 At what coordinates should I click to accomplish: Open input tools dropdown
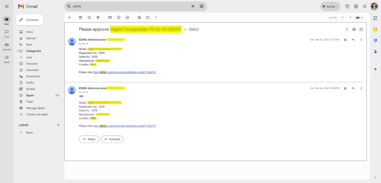tap(359, 17)
